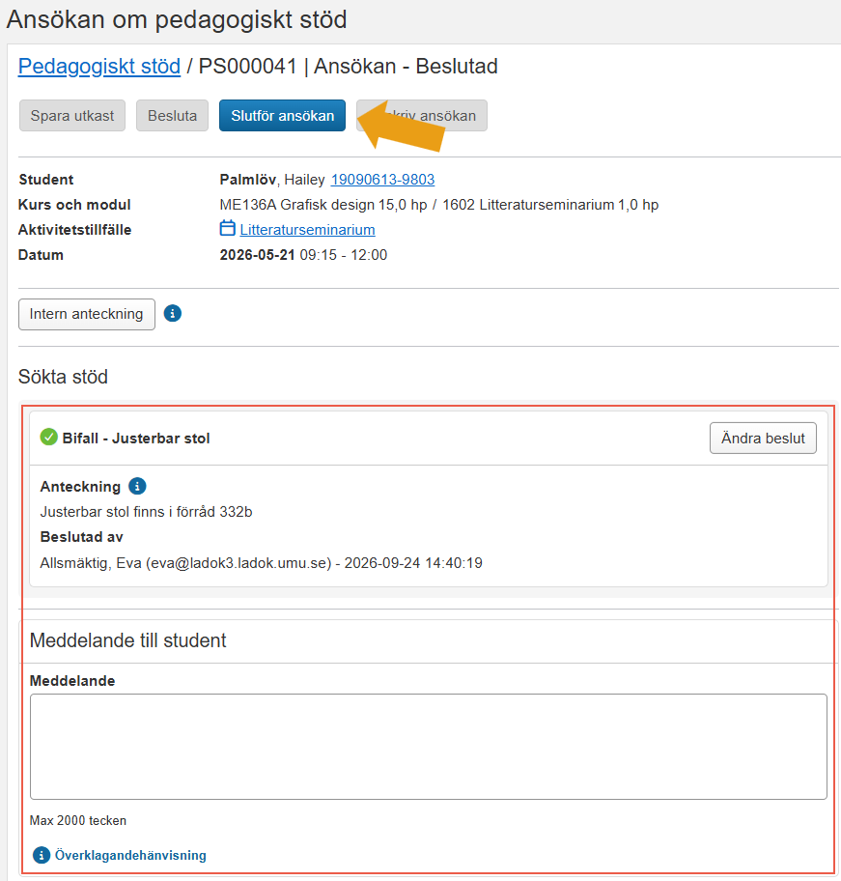Click the 'Ansökan om pedagogiskt stöd' page title

[x=177, y=19]
